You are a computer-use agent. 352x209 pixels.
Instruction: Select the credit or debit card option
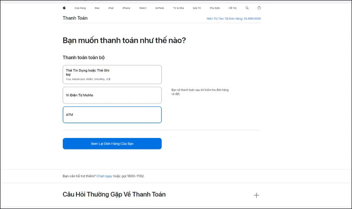point(112,74)
